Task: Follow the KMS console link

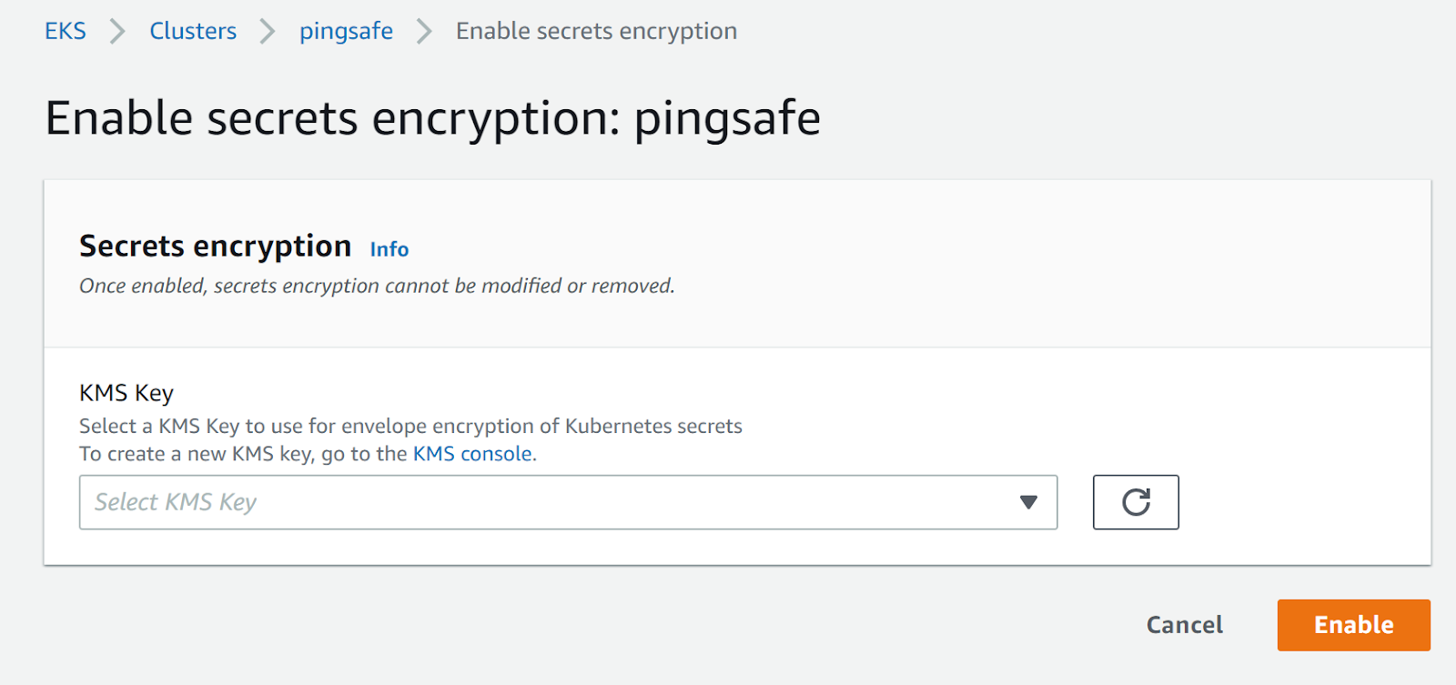Action: pos(472,454)
